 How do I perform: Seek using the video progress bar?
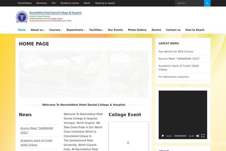tap(180, 136)
